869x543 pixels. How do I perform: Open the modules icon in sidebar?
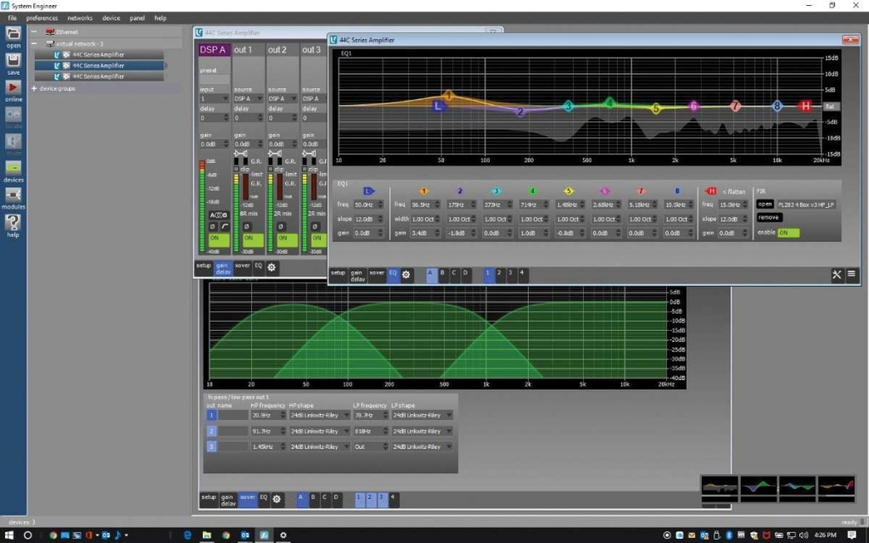click(14, 195)
